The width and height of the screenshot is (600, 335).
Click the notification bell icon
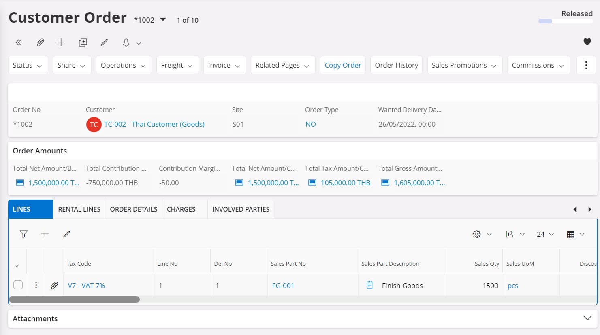(126, 42)
